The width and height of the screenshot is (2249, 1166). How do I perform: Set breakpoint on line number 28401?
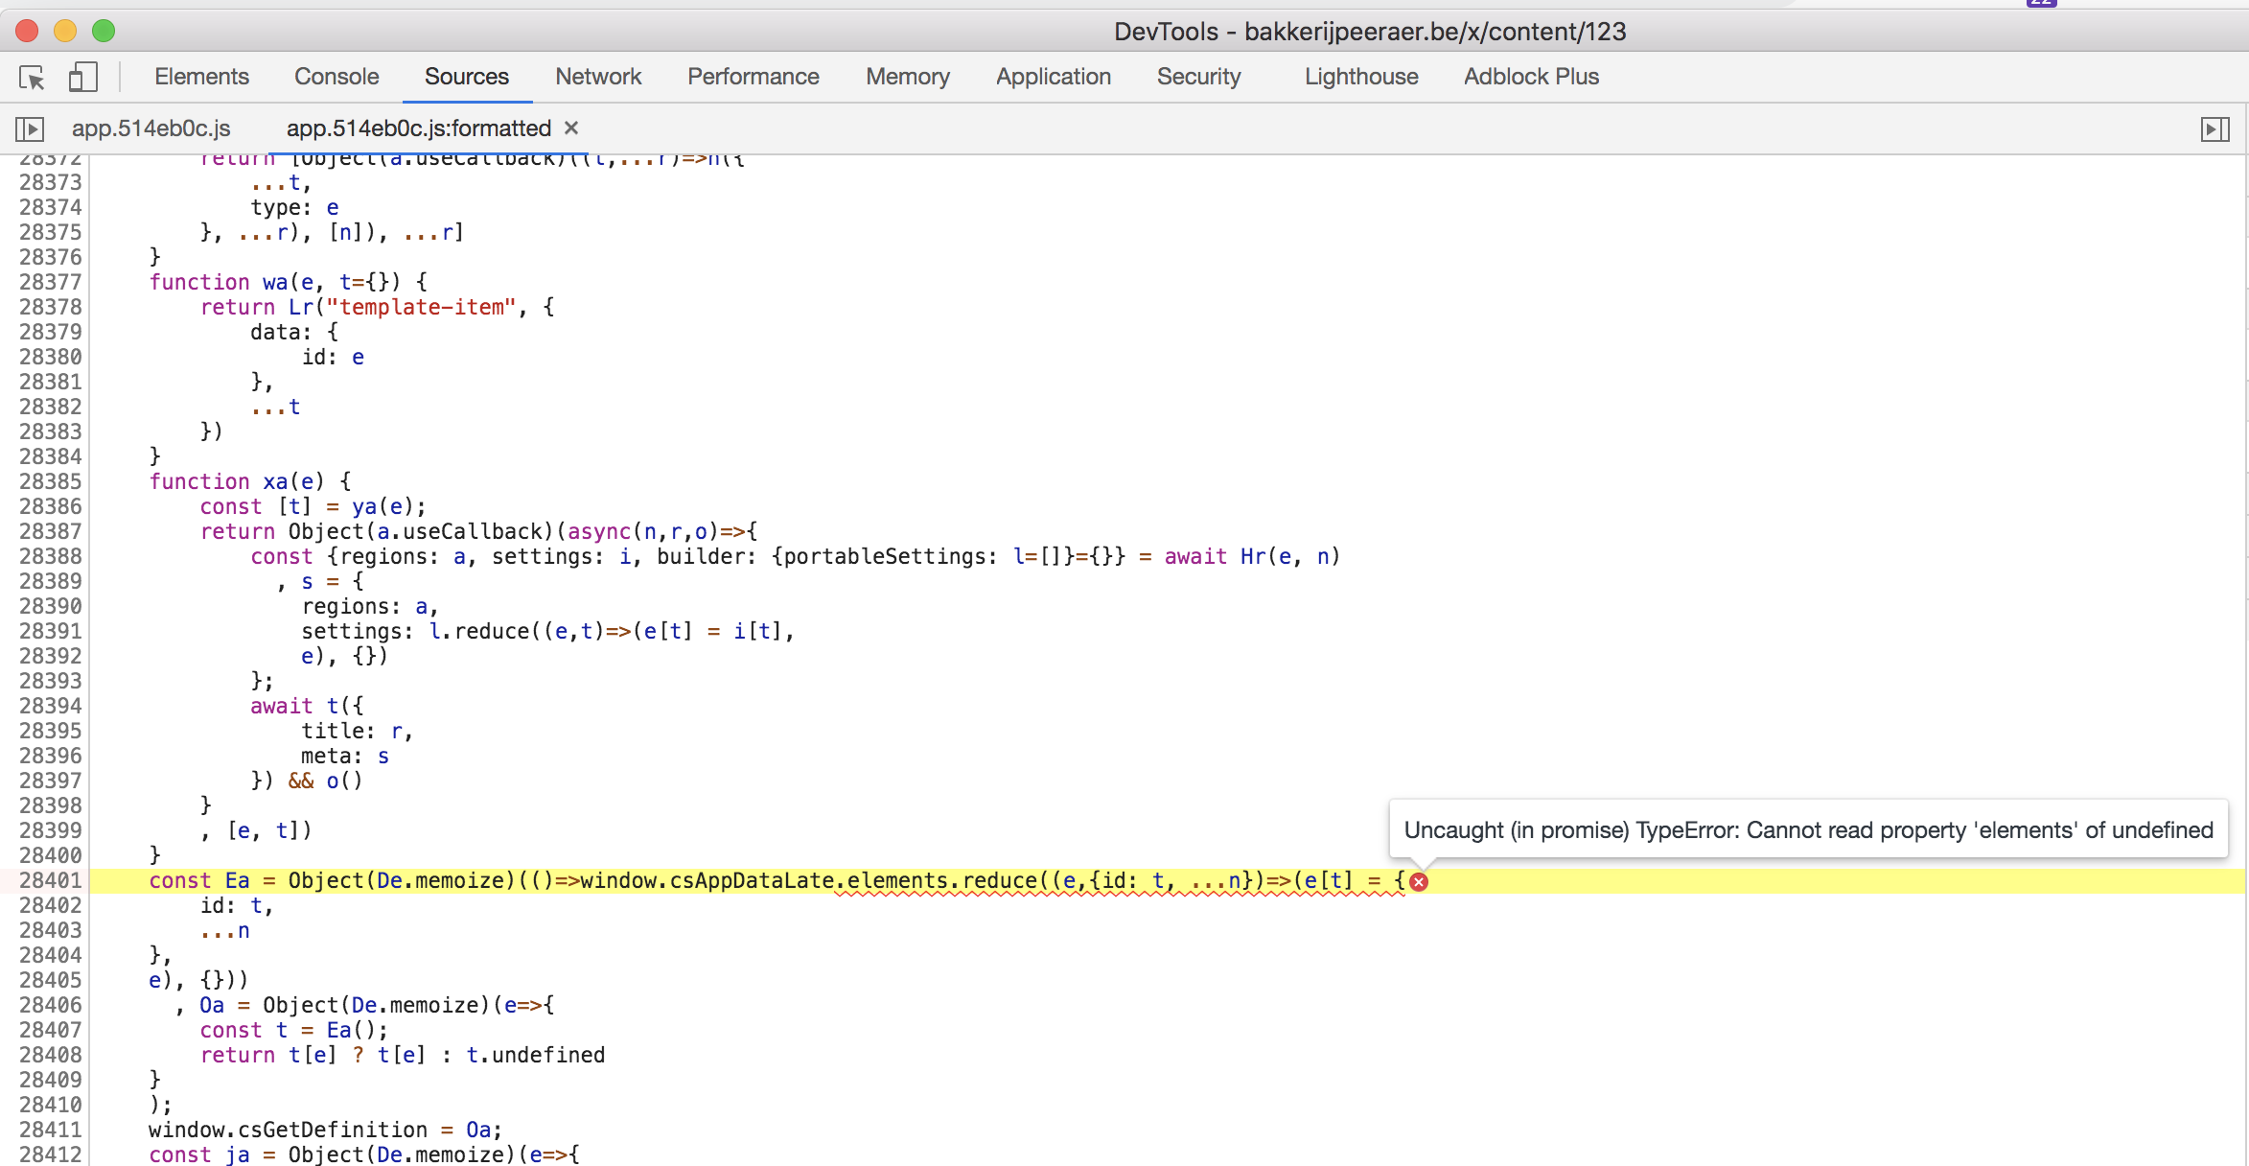[50, 880]
